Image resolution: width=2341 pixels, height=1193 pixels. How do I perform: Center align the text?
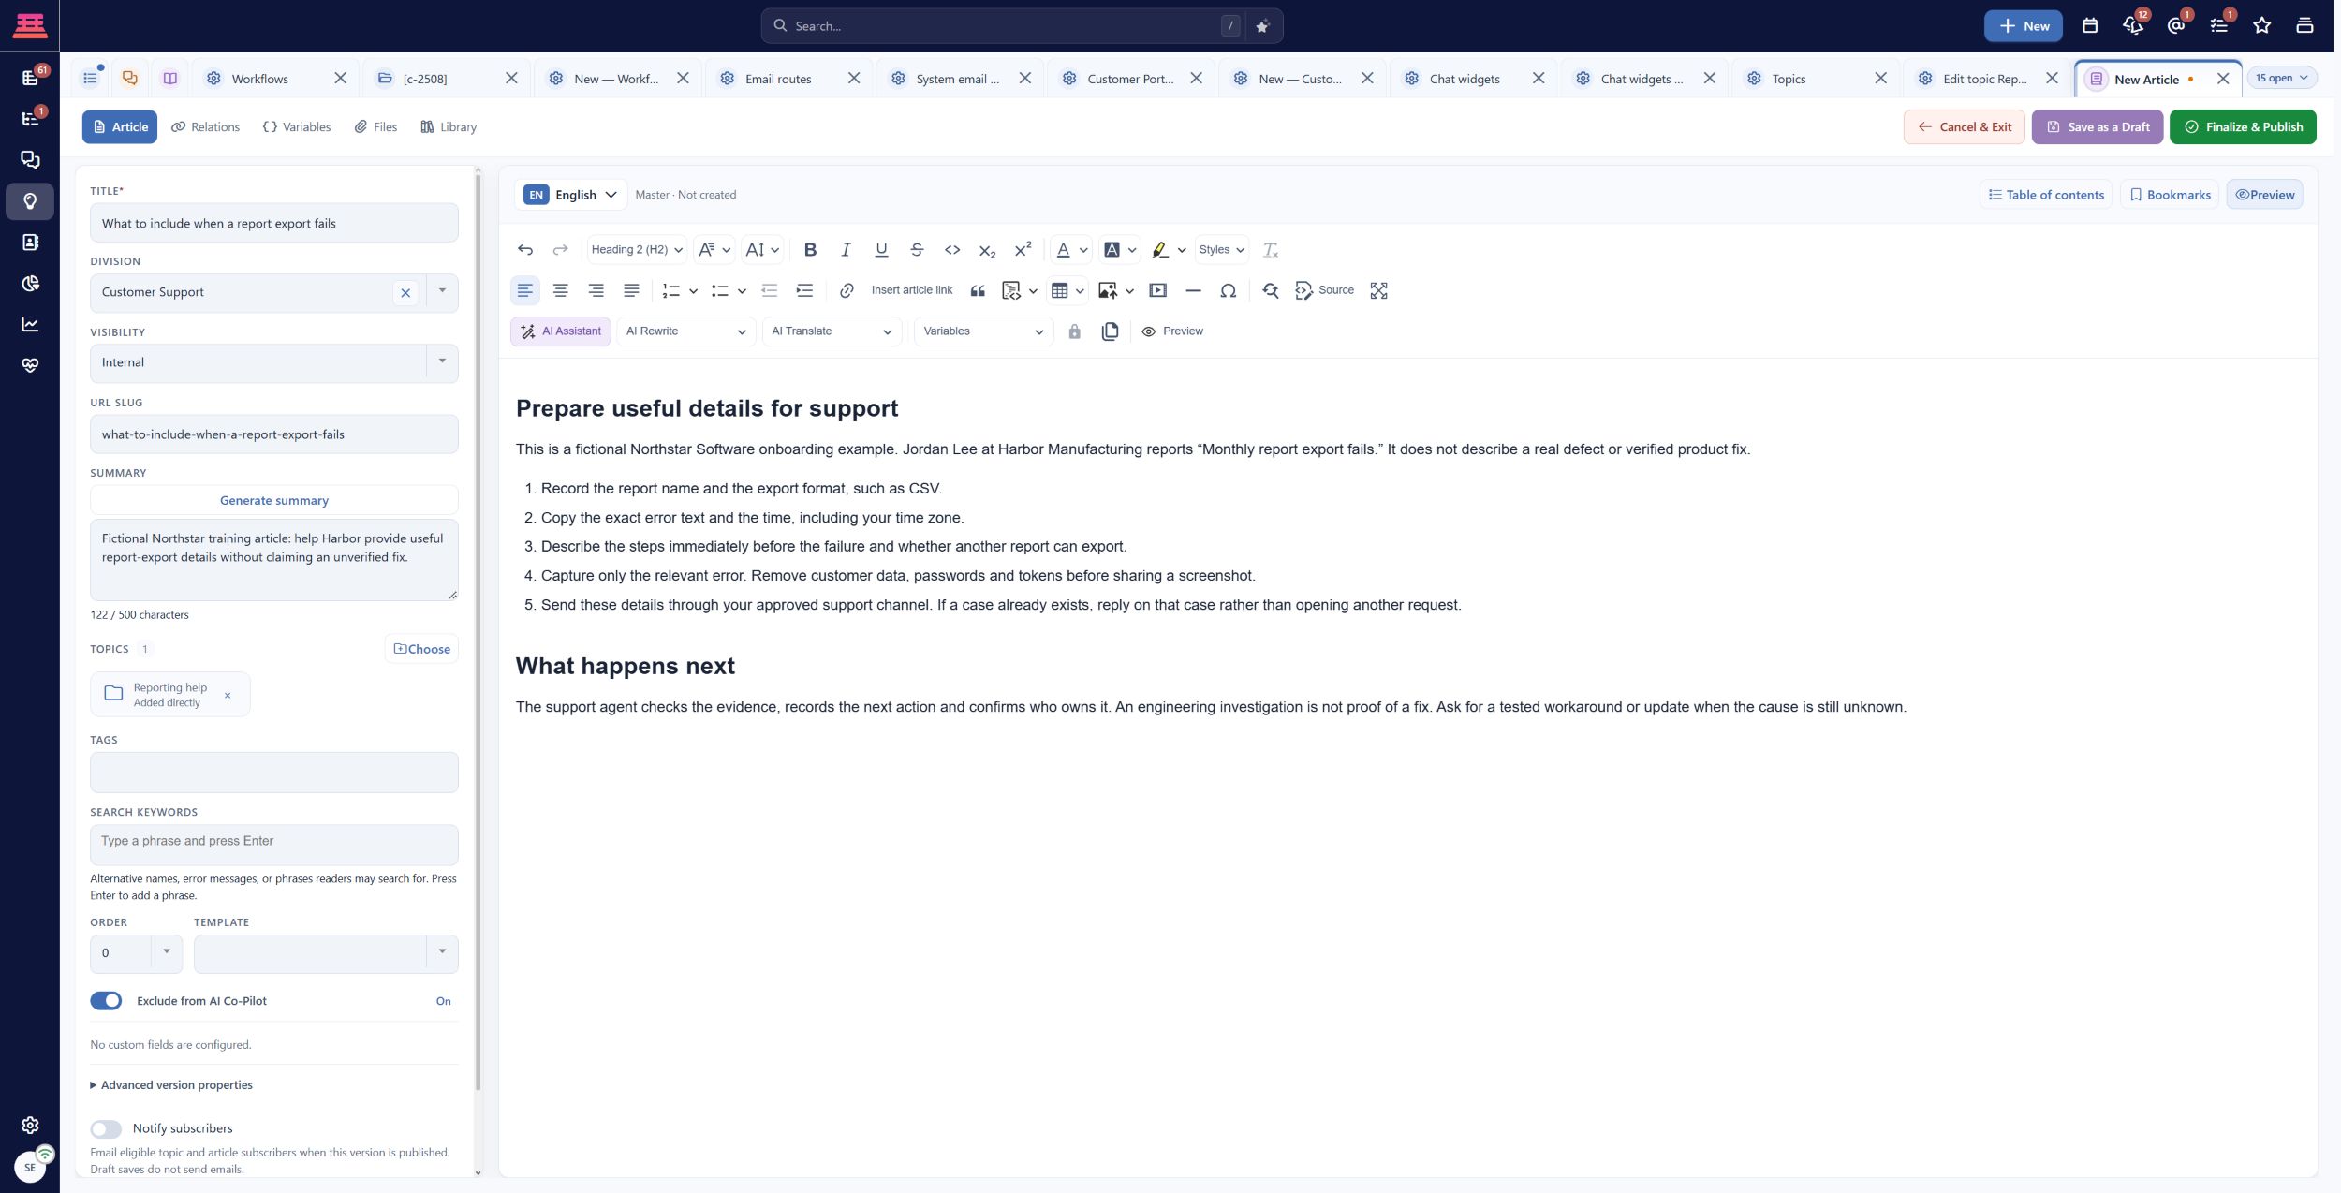(561, 290)
